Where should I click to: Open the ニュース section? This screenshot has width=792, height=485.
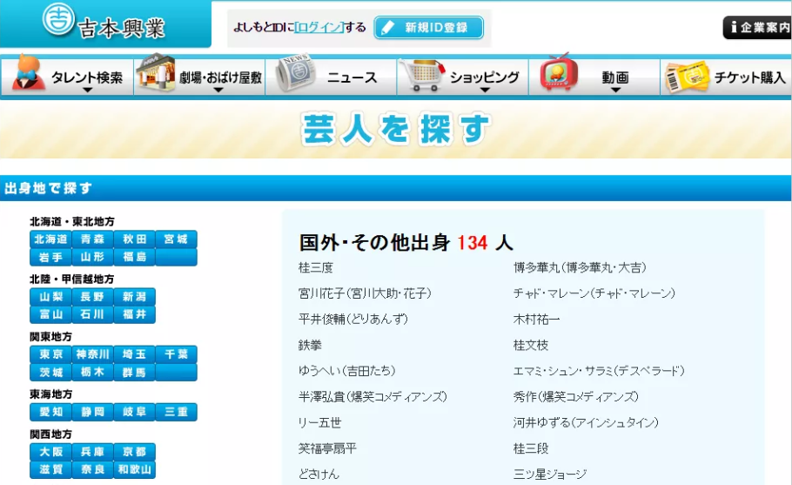tap(331, 77)
